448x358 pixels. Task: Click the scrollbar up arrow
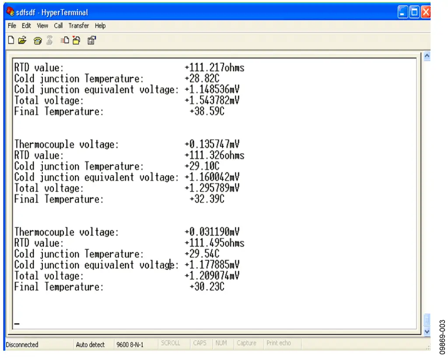(x=427, y=56)
